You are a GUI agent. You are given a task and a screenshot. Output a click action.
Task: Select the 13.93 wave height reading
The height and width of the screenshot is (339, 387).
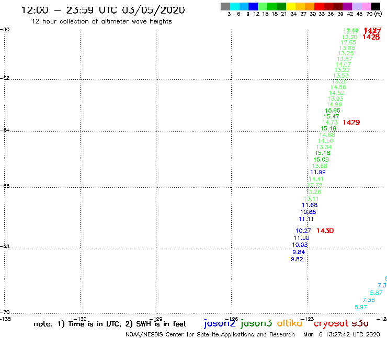pos(335,99)
